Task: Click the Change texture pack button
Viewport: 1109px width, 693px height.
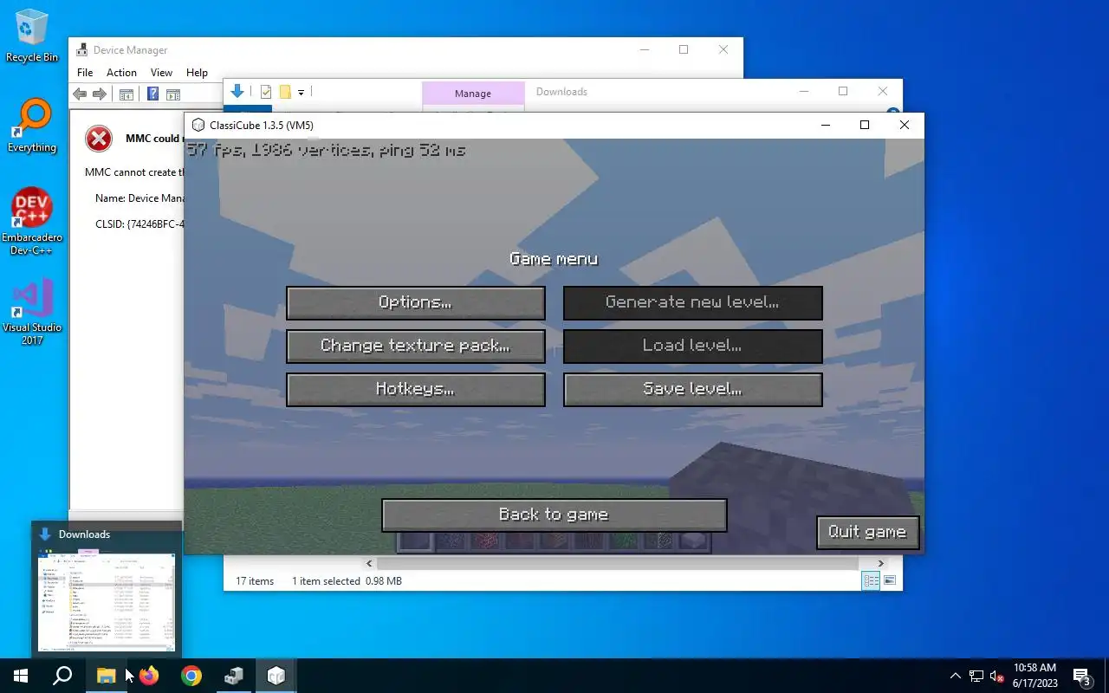Action: tap(416, 346)
